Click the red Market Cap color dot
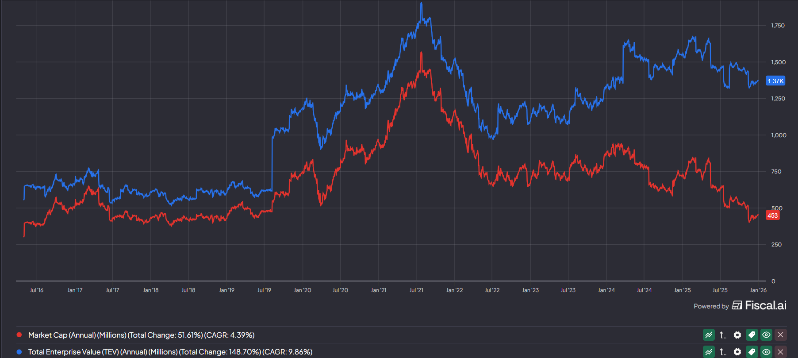 click(19, 335)
